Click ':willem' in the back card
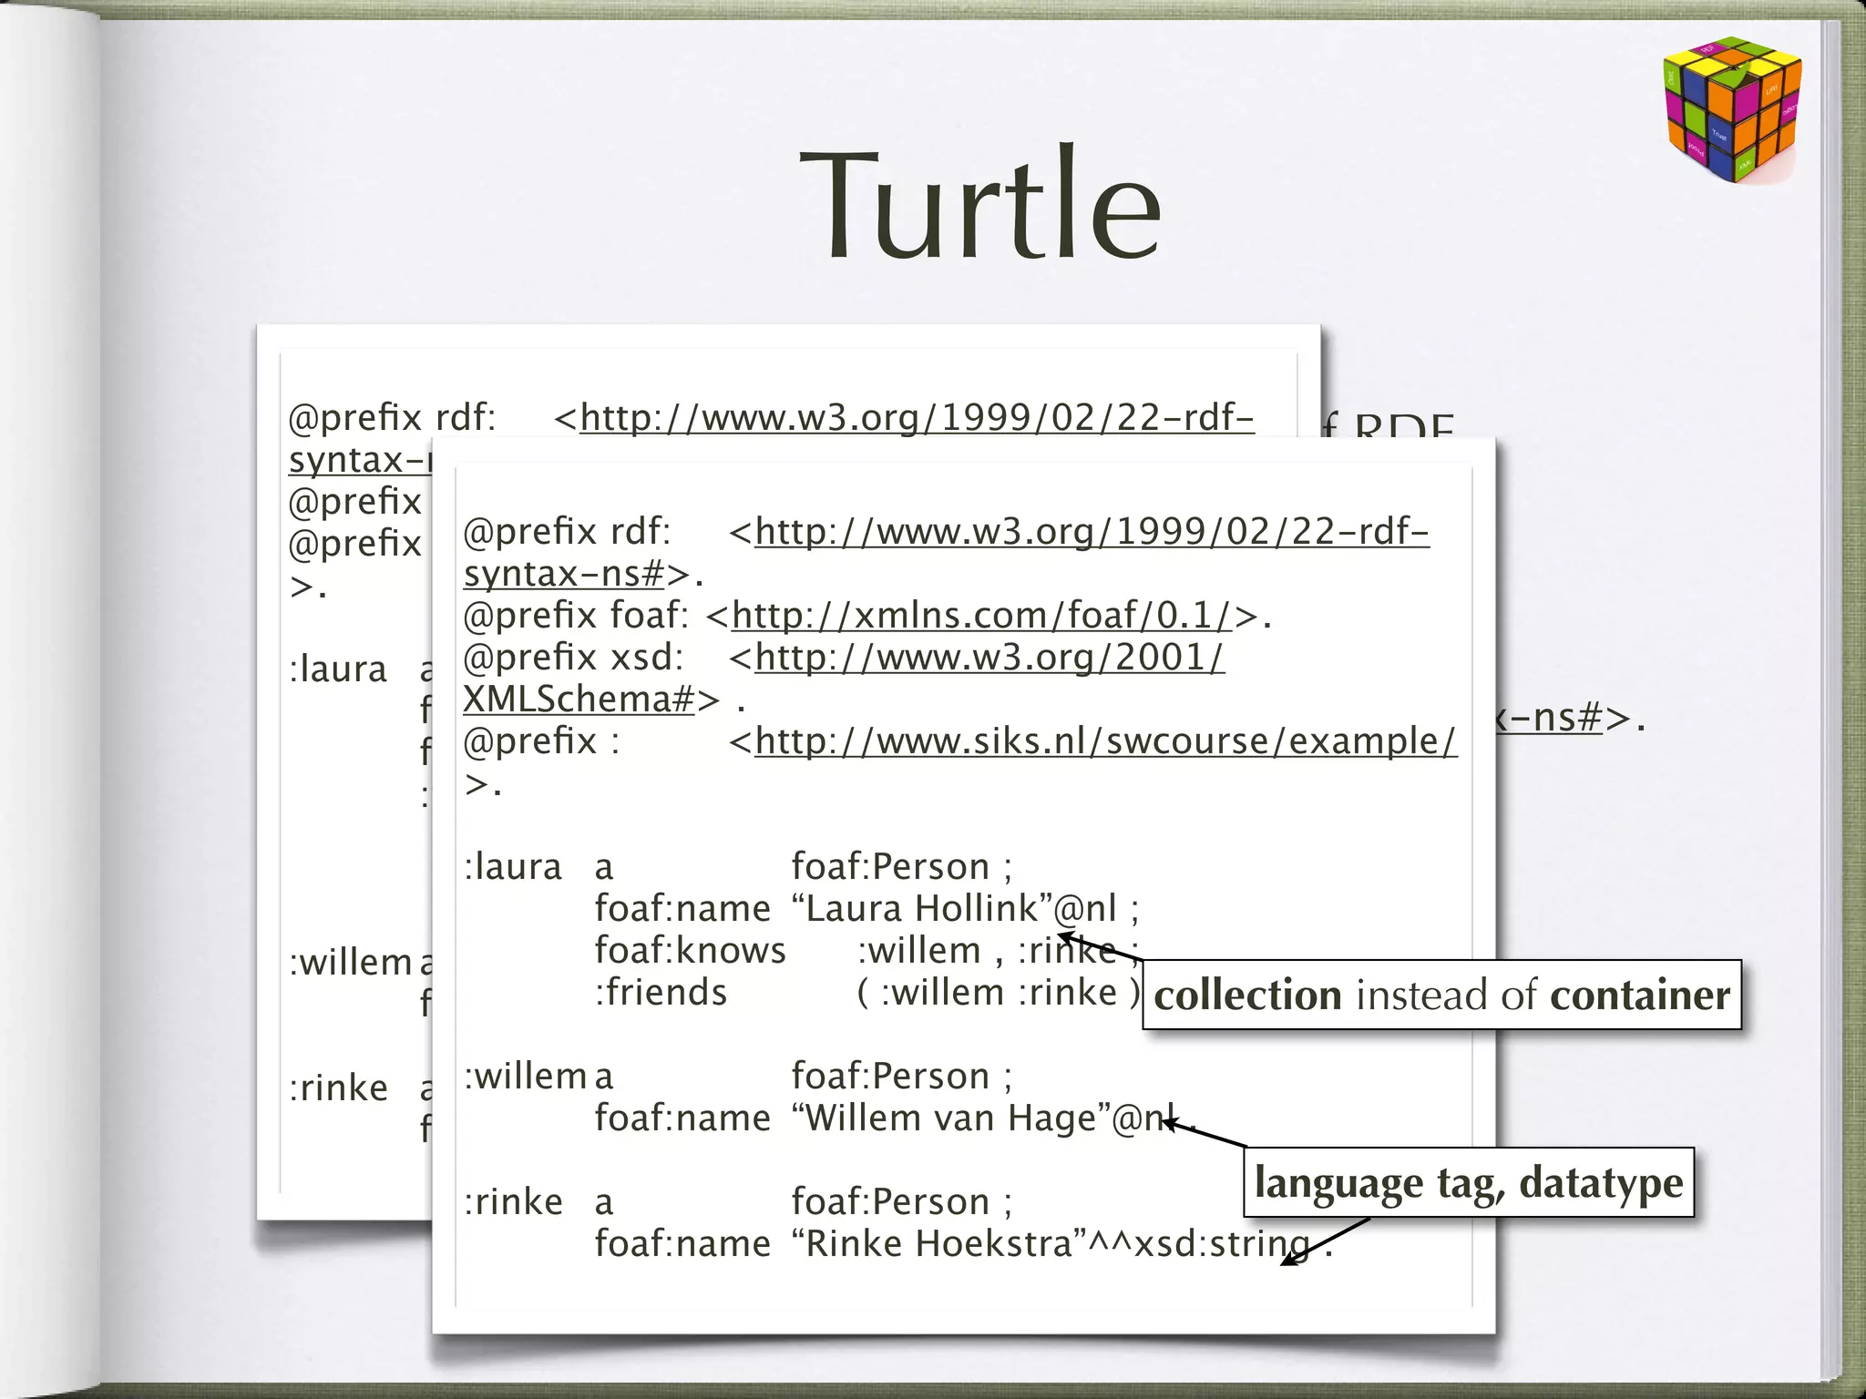Viewport: 1866px width, 1399px height. pos(351,962)
